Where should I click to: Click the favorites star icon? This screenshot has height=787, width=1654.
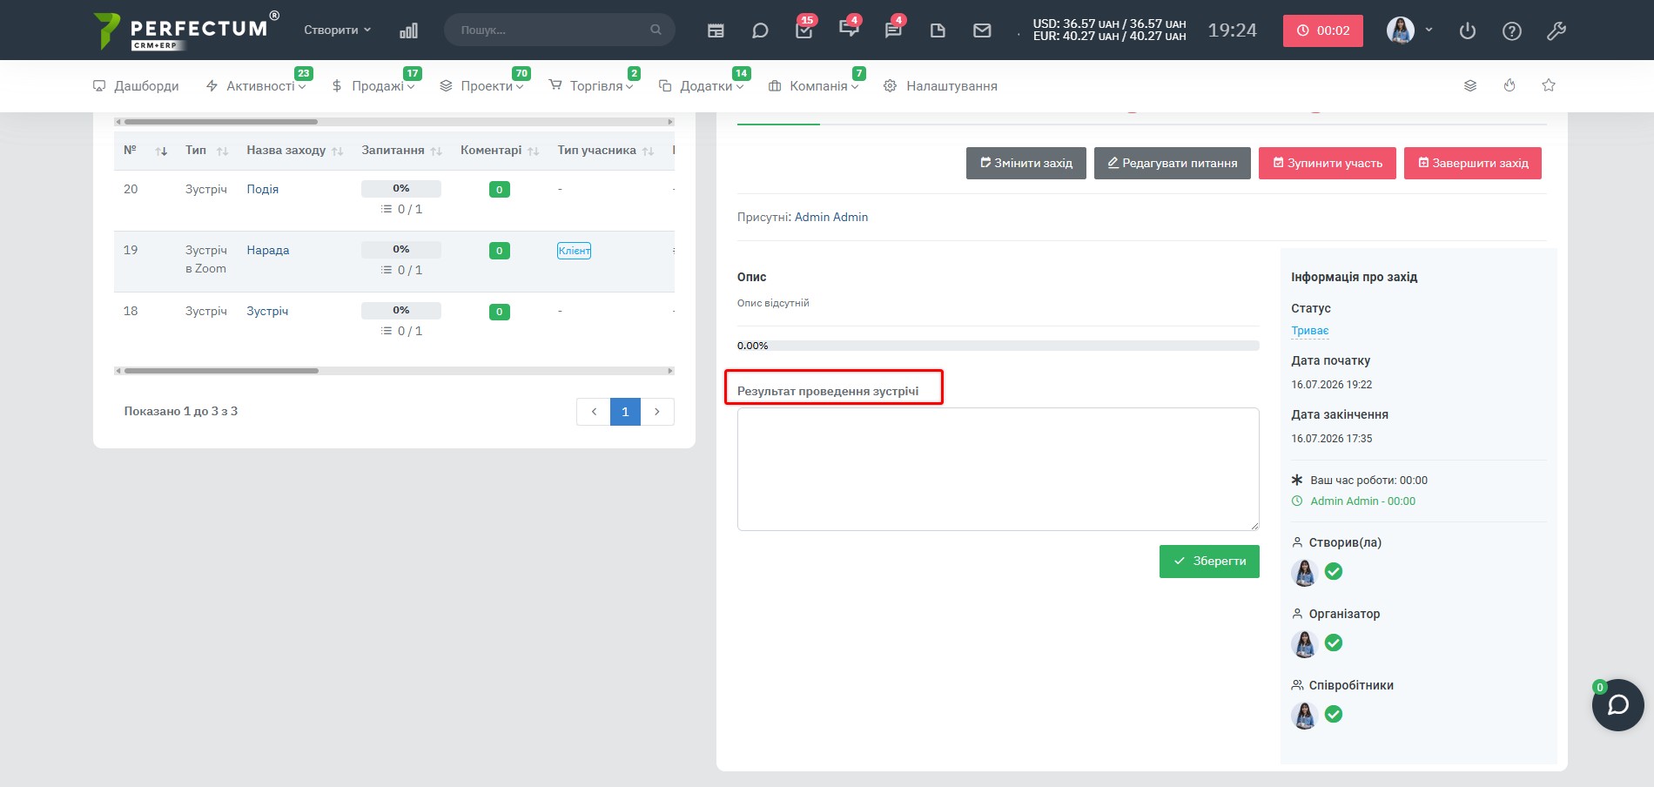1549,85
